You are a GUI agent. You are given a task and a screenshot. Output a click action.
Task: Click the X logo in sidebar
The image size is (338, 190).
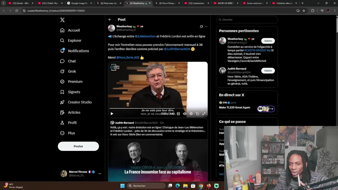[62, 20]
